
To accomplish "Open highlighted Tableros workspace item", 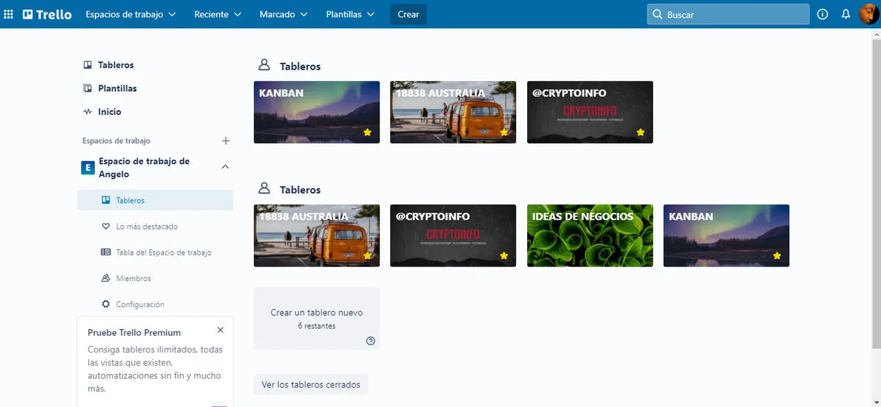I will [155, 200].
